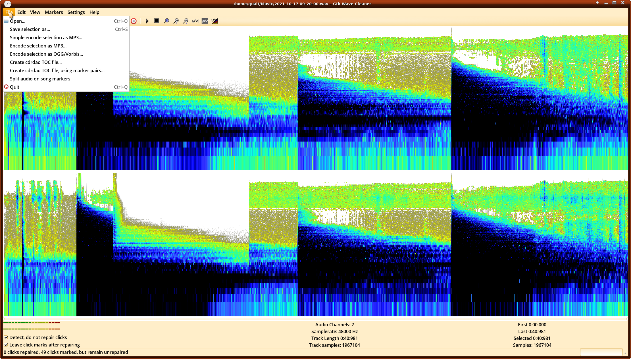This screenshot has height=359, width=631.
Task: Click select all waveform icon
Action: [x=195, y=21]
